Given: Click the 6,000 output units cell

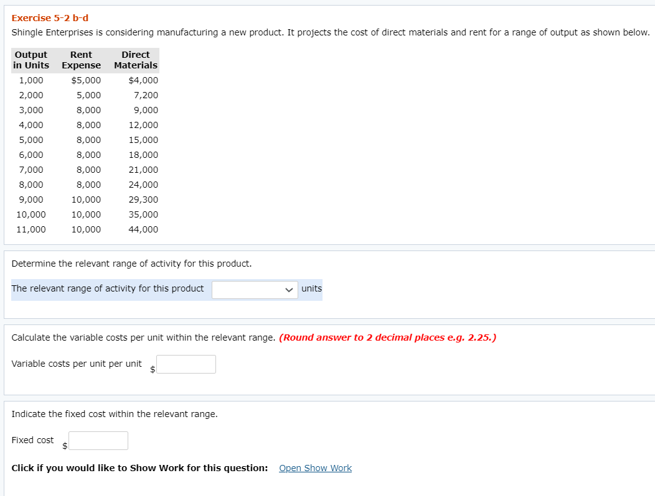Looking at the screenshot, I should 31,155.
